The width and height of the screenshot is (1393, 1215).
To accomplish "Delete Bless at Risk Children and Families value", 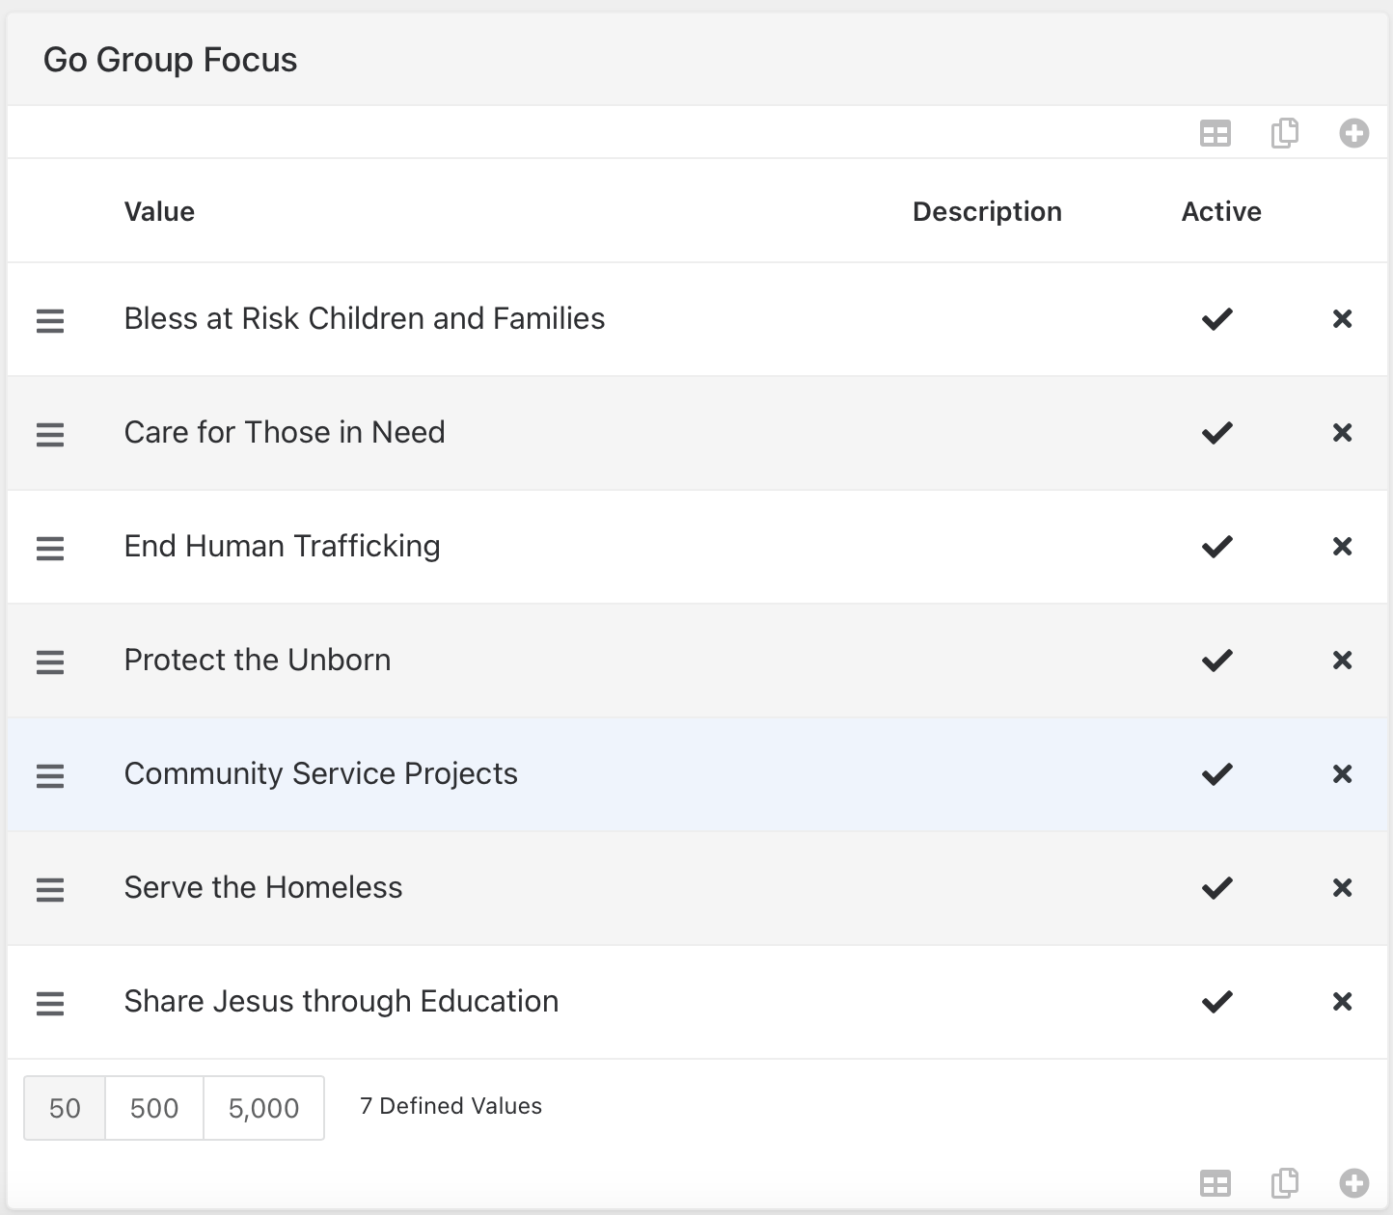I will (1342, 319).
